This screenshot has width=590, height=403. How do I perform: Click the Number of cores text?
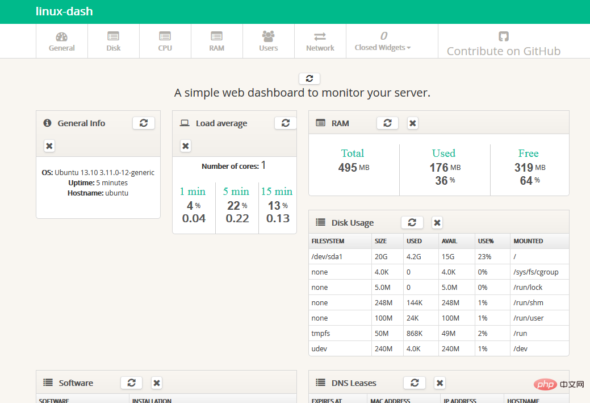(x=233, y=166)
